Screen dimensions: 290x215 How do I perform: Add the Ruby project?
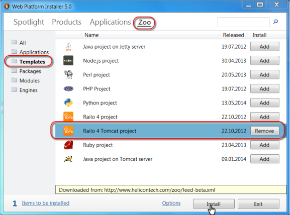(x=265, y=145)
